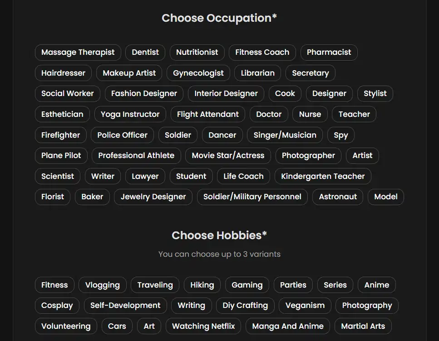Screen dimensions: 439x341
Task: Choose the Doctor chip
Action: click(x=269, y=114)
